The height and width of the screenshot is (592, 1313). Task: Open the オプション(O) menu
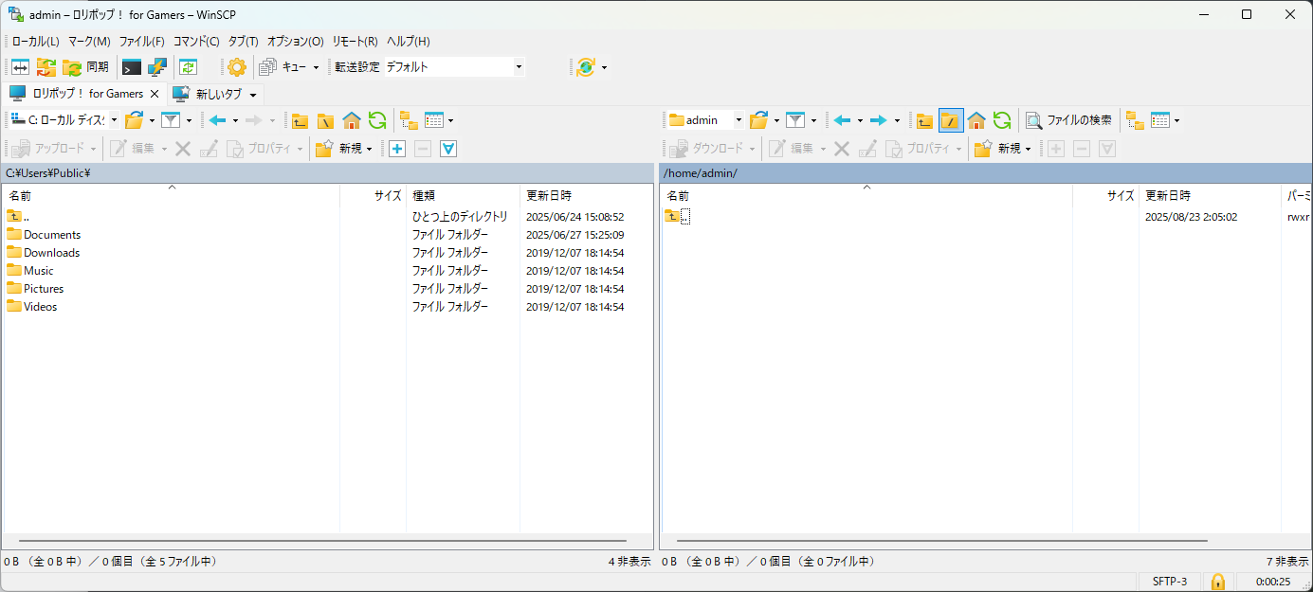point(295,42)
